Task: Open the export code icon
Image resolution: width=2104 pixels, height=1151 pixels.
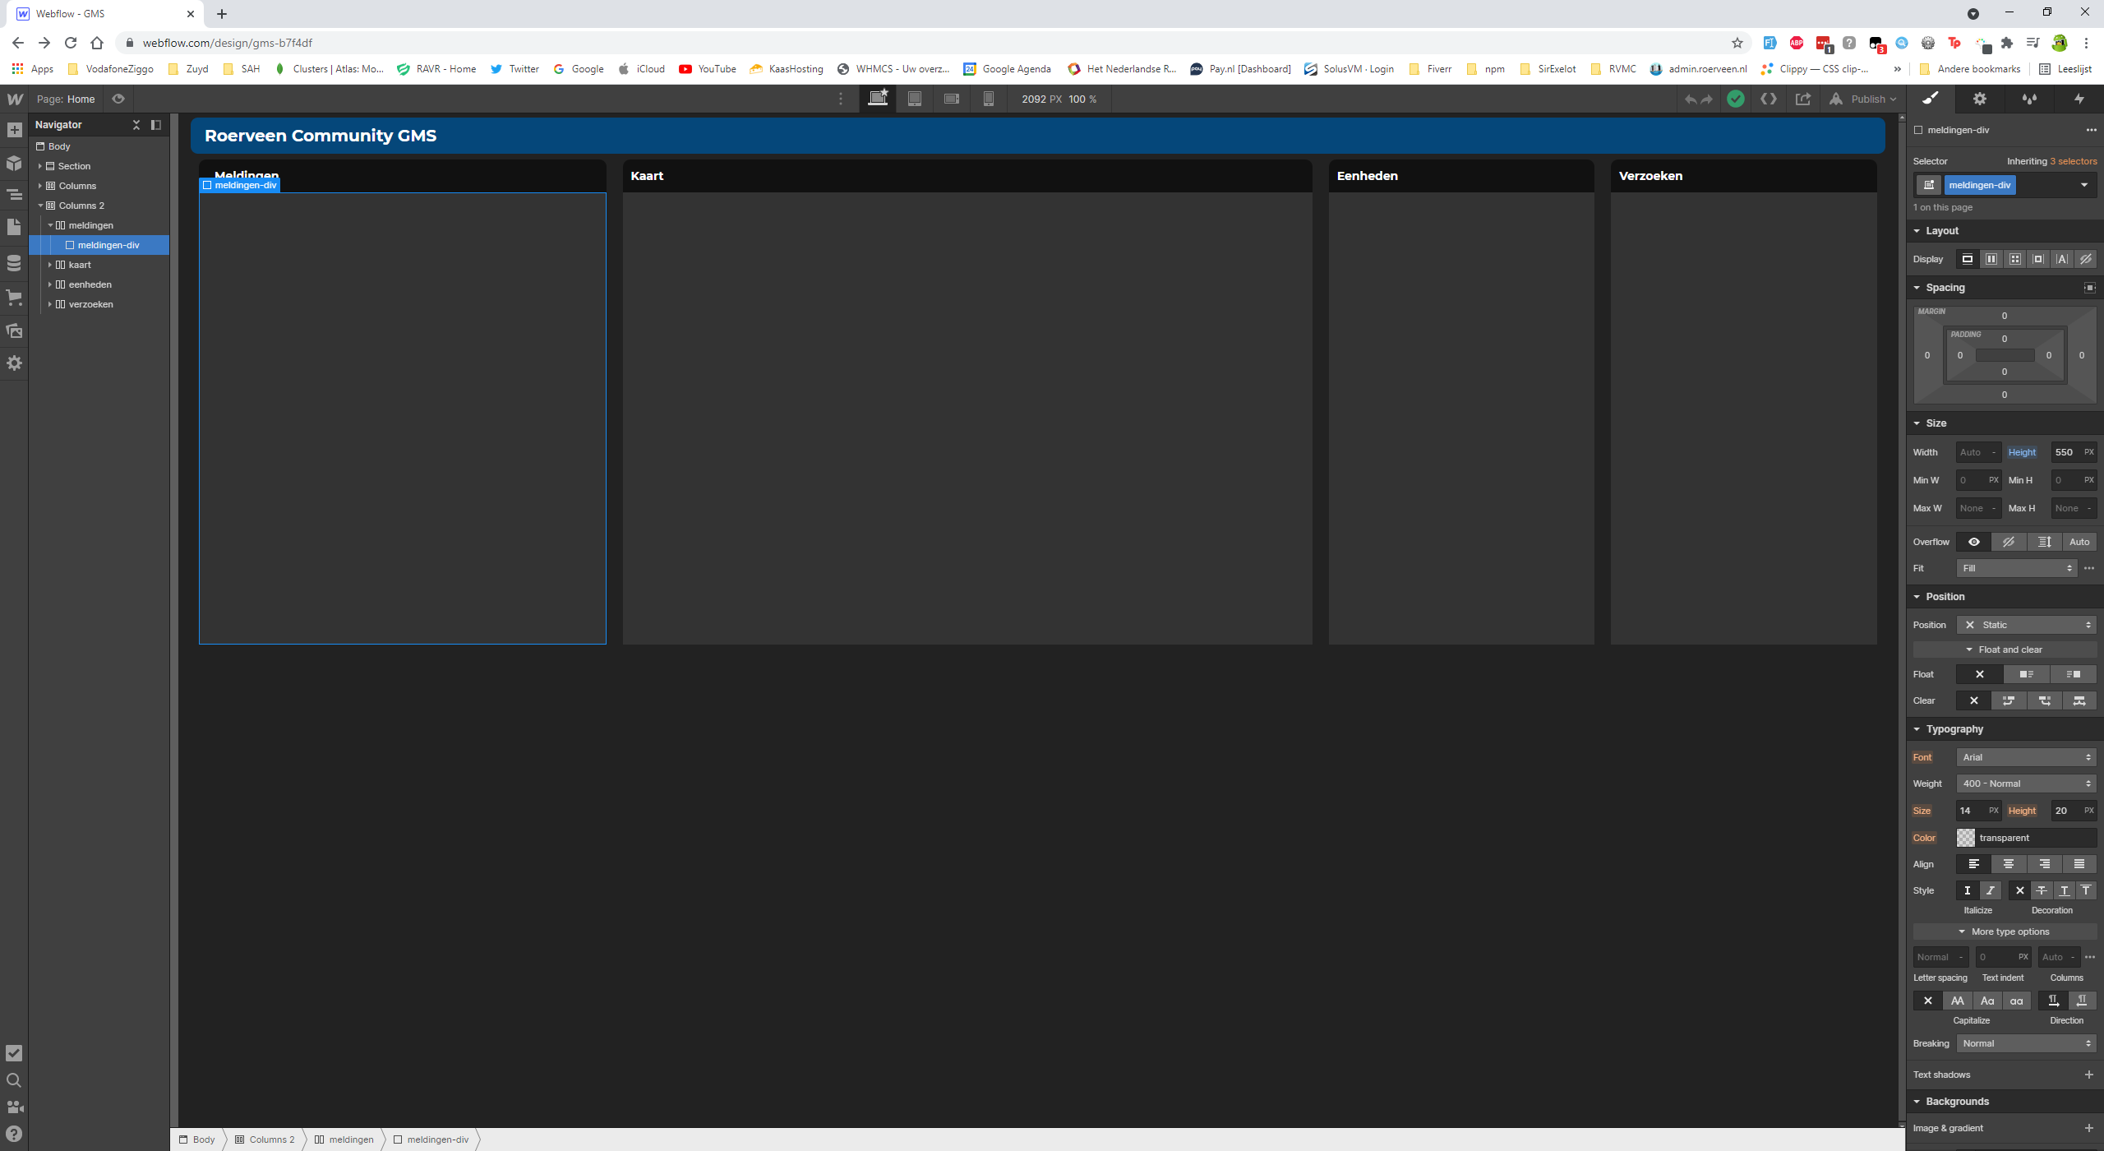Action: 1769,99
